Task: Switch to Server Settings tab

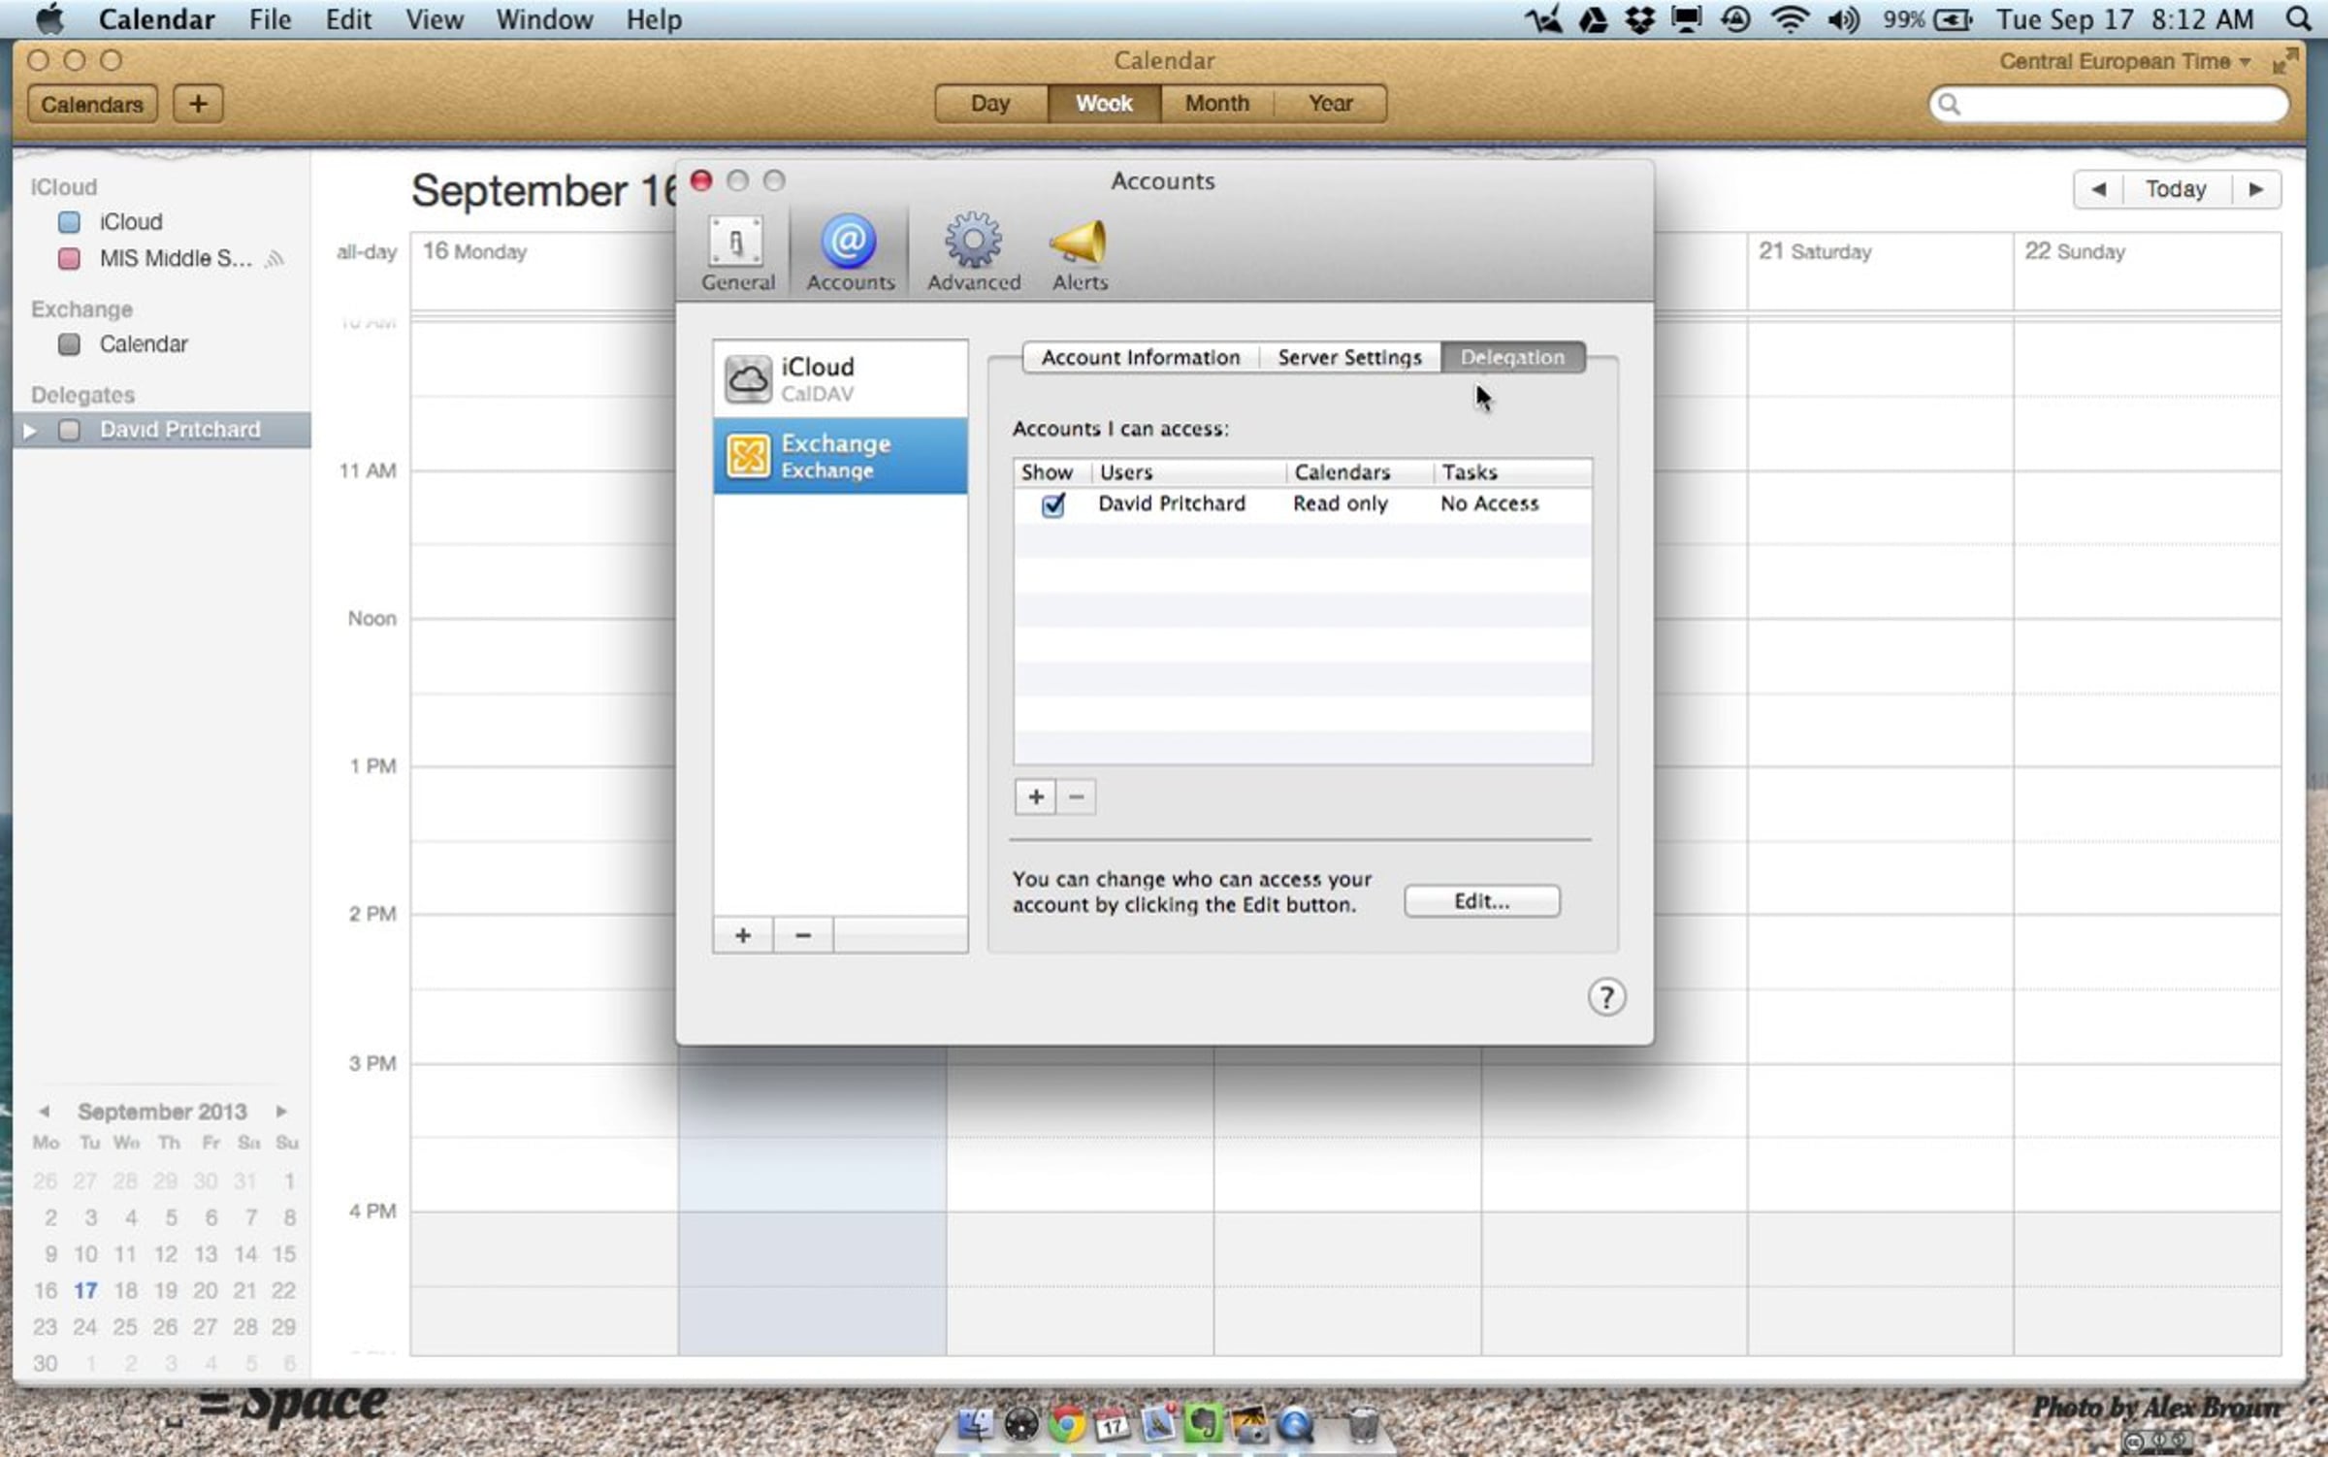Action: (x=1348, y=357)
